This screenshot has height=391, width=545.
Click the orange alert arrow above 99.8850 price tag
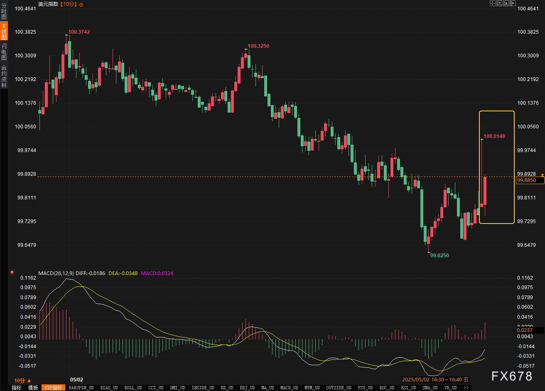coord(542,175)
